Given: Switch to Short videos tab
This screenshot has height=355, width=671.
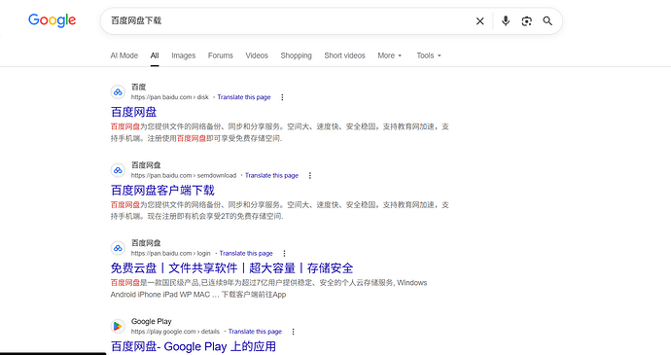Looking at the screenshot, I should pyautogui.click(x=344, y=55).
